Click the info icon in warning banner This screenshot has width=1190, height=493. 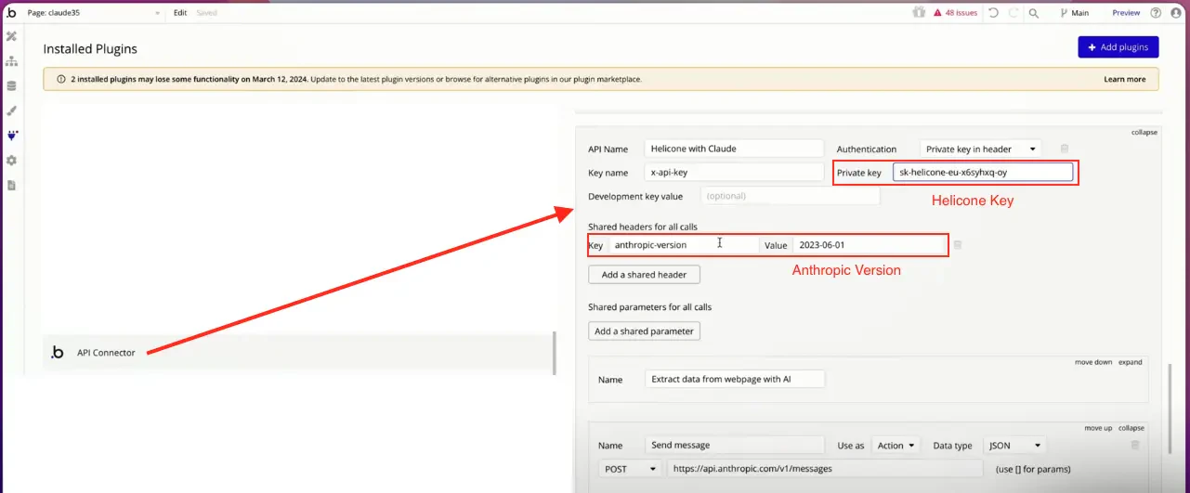point(61,79)
